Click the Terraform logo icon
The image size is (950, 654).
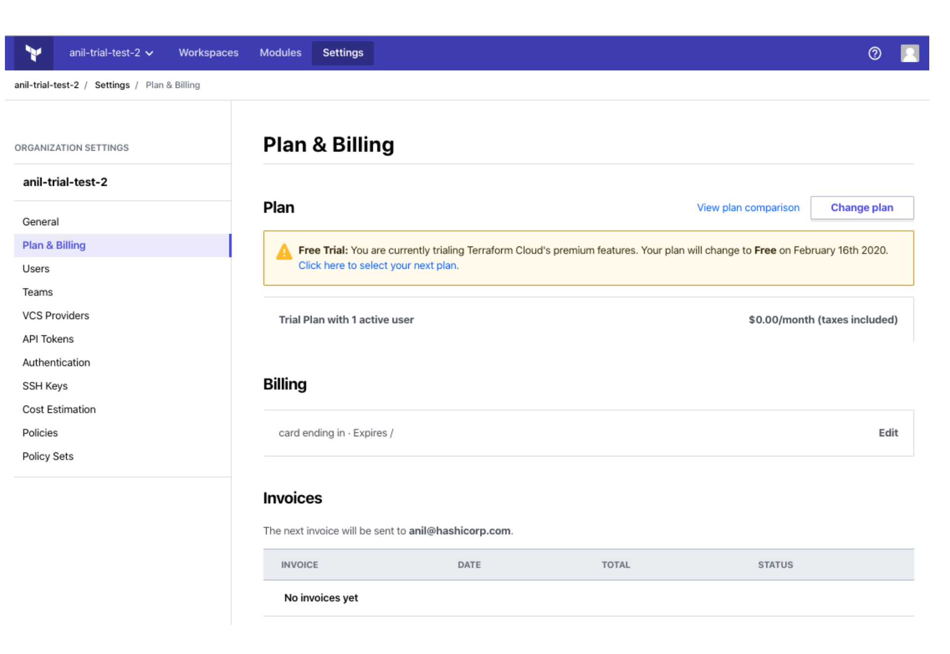34,53
